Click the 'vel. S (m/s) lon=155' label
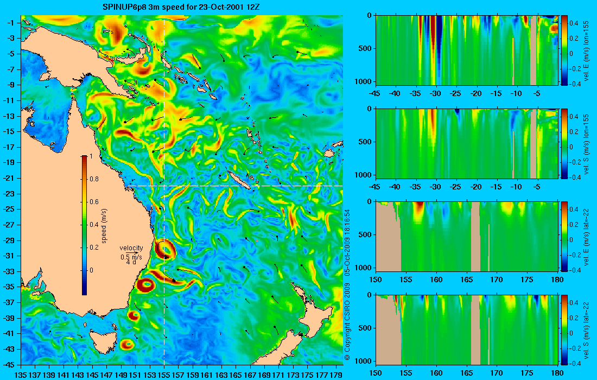597x380 pixels. [586, 144]
